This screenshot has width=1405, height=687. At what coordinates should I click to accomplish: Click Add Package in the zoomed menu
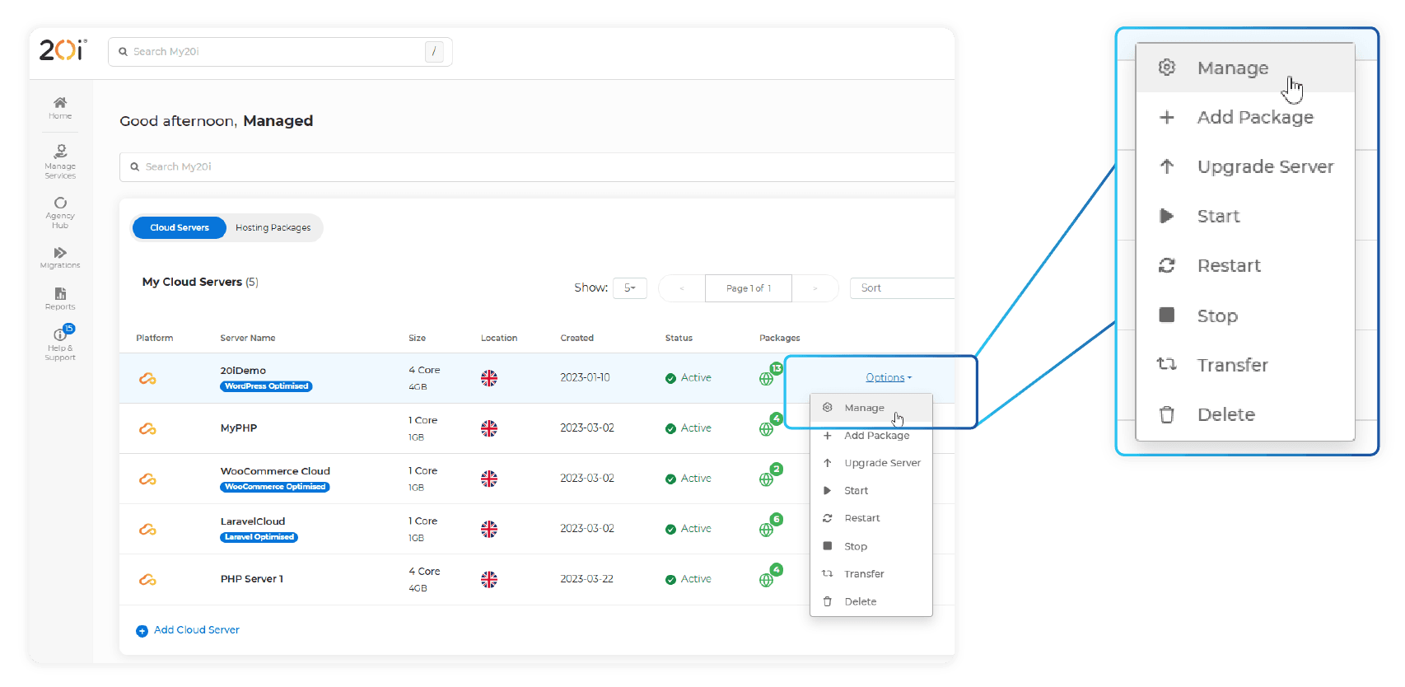(x=1245, y=117)
